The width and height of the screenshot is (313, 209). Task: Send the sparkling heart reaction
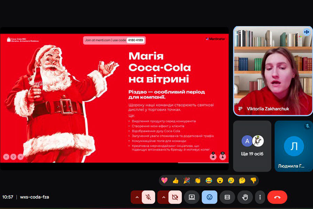click(164, 180)
